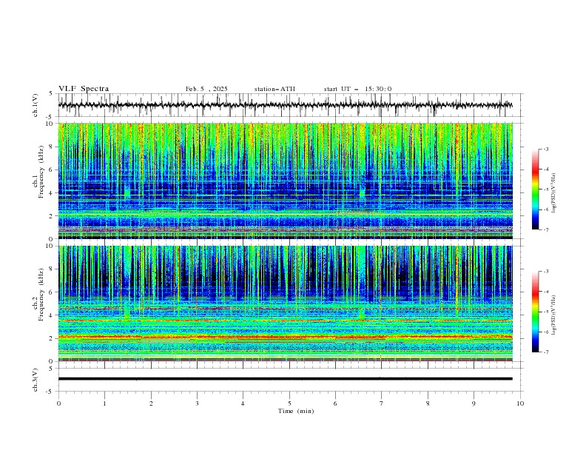Click the "-3" tick on upper colorbar

tap(546, 149)
